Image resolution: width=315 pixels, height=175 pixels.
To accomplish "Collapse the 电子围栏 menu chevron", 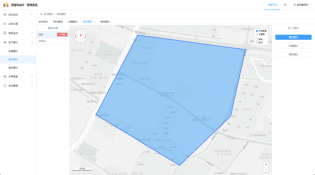I will pos(32,42).
